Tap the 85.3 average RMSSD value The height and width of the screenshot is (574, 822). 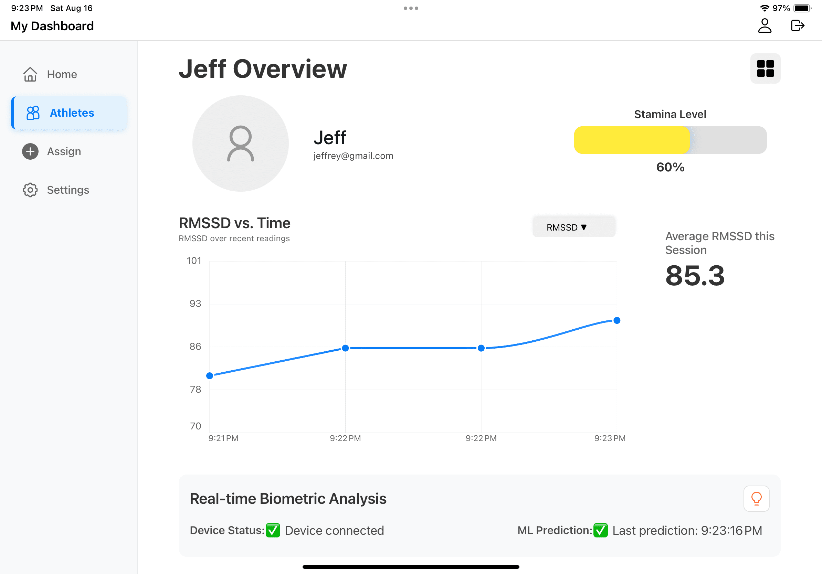[x=695, y=275]
